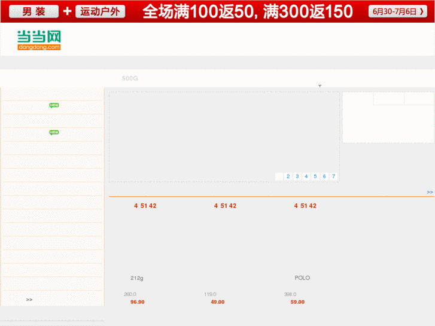Screen dimensions: 435x326
Task: Click the sale price 59.00
Action: (297, 302)
